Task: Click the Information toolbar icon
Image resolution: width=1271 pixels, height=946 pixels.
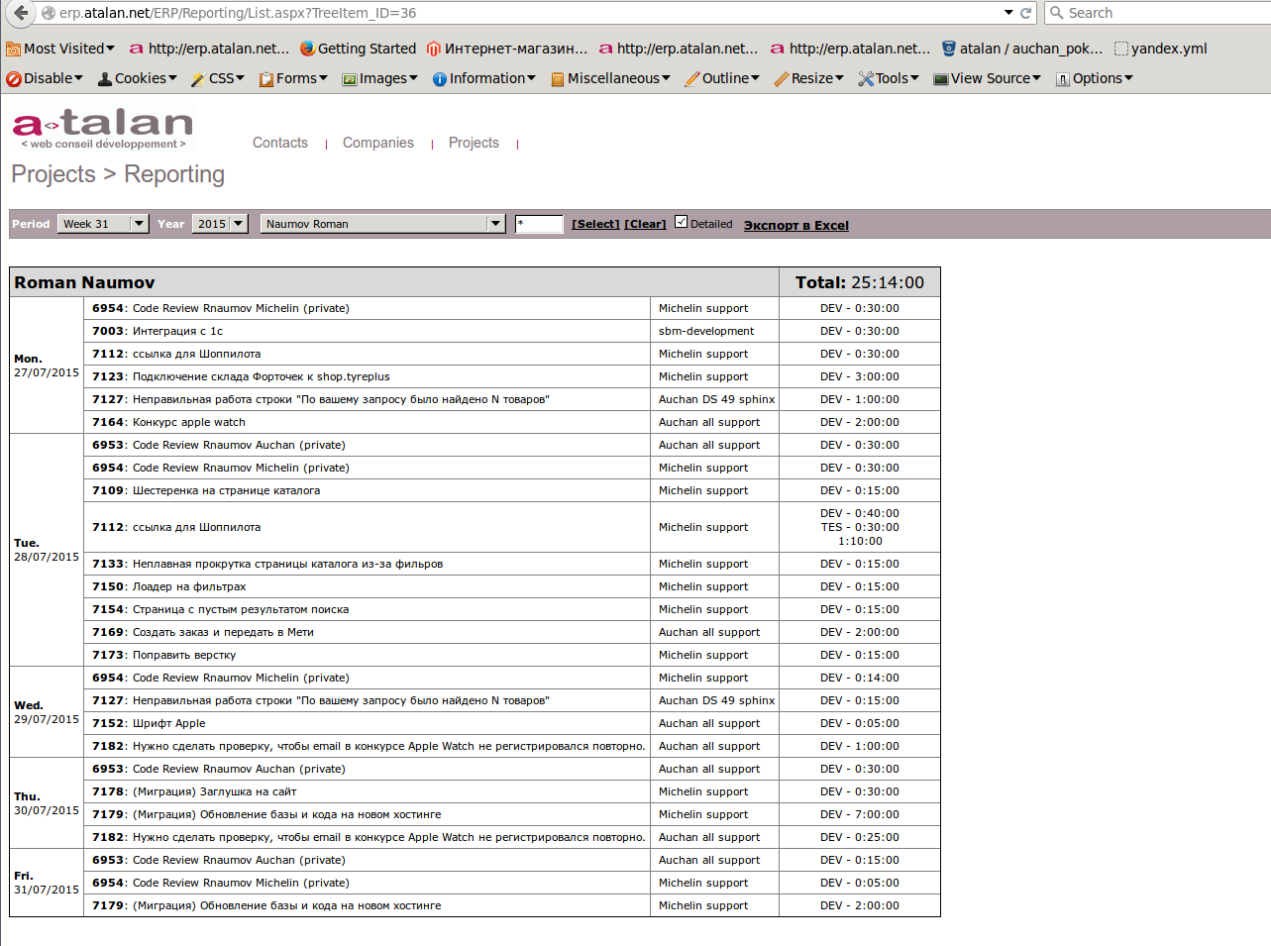Action: click(440, 79)
